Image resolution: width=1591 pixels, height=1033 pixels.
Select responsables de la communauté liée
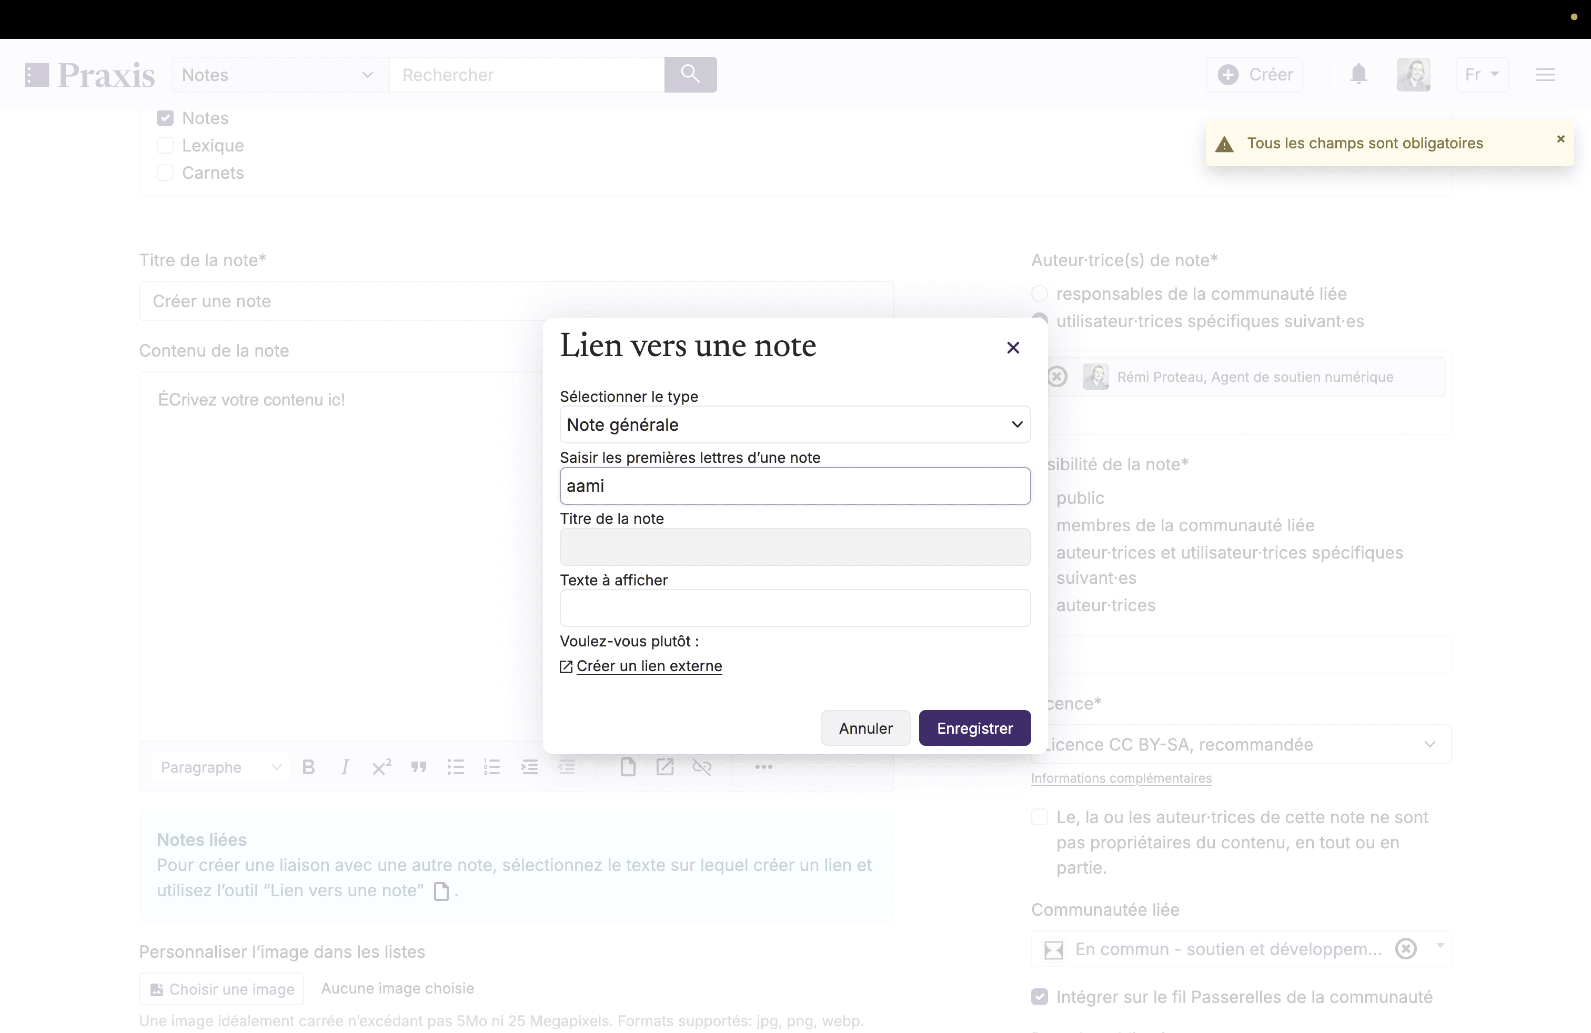1040,294
